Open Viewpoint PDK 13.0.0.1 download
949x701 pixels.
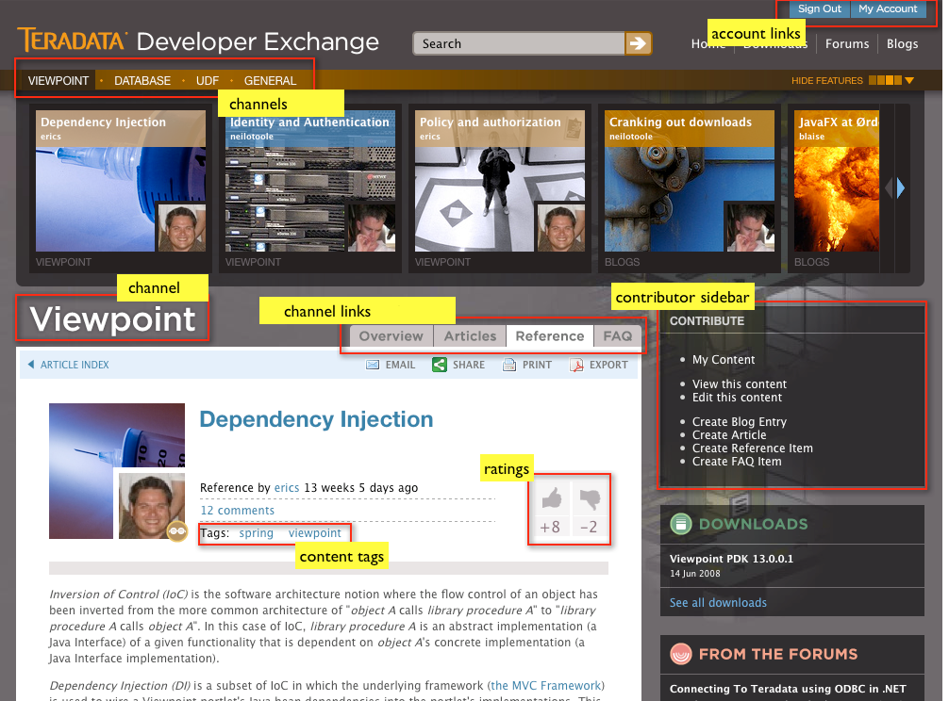[731, 559]
